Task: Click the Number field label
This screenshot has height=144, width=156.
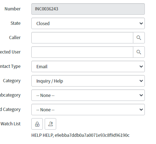Action: pos(13,9)
